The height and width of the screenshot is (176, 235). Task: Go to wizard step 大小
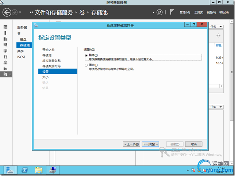pos(45,77)
